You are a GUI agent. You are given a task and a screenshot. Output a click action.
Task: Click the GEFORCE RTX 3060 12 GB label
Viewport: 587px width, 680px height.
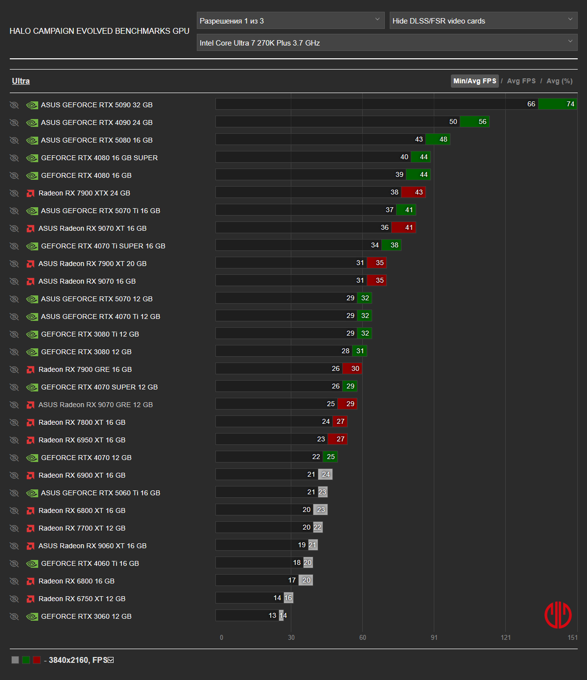click(86, 616)
